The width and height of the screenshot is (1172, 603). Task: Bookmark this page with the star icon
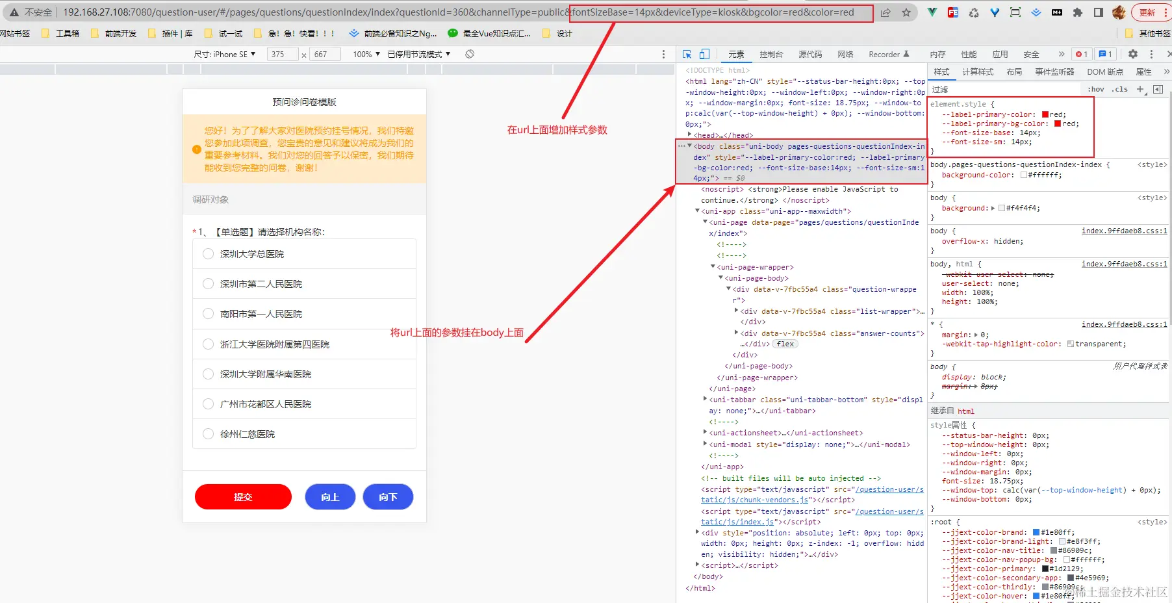pyautogui.click(x=906, y=12)
